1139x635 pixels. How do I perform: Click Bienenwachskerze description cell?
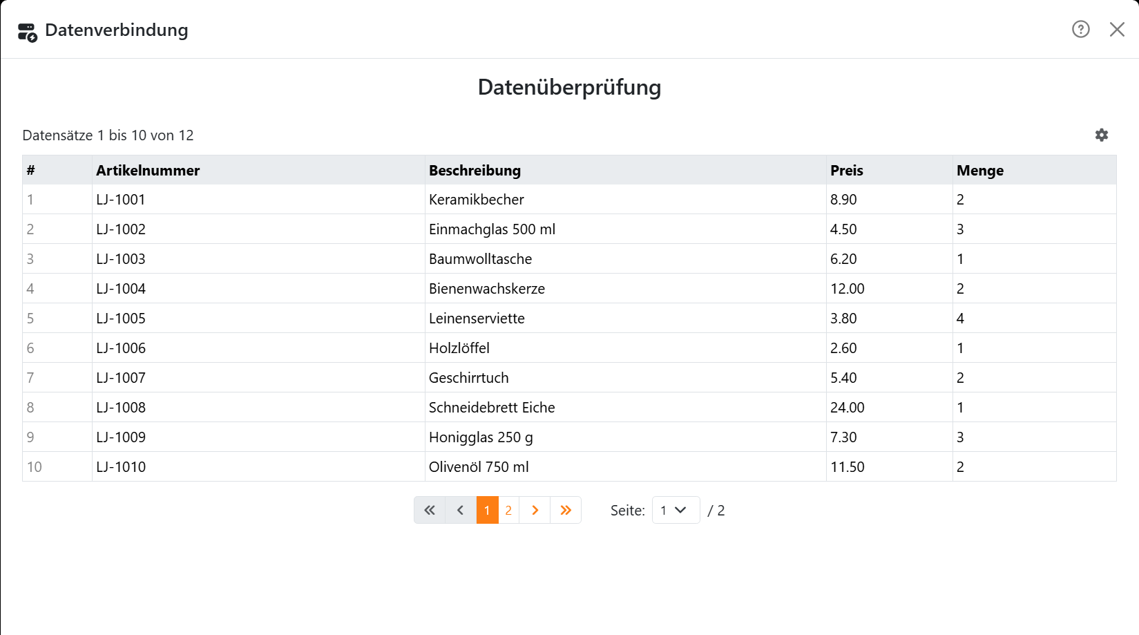click(626, 289)
